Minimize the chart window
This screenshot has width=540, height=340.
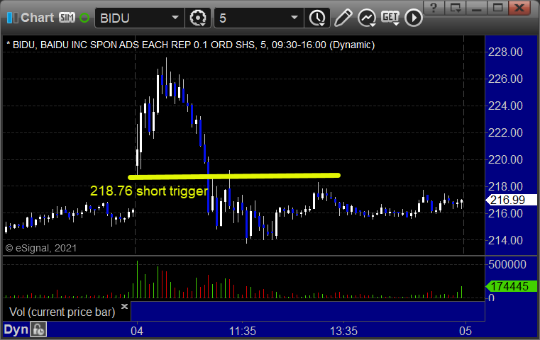coord(477,8)
